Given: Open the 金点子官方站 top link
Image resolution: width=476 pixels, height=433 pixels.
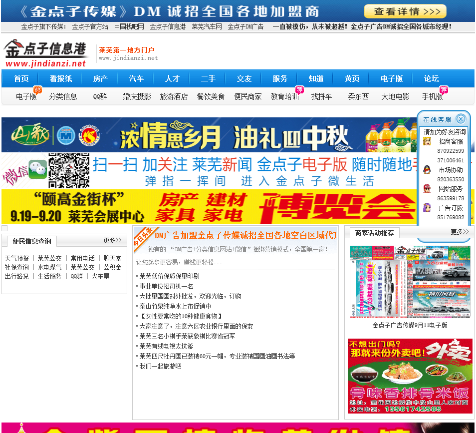Looking at the screenshot, I should pos(90,27).
